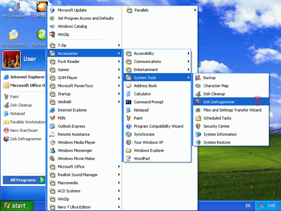281x211 pixels.
Task: Click the user chess avatar picture
Action: point(12,59)
